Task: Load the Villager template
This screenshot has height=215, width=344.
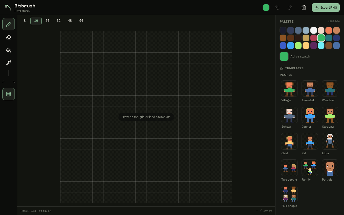Action: coord(289,88)
